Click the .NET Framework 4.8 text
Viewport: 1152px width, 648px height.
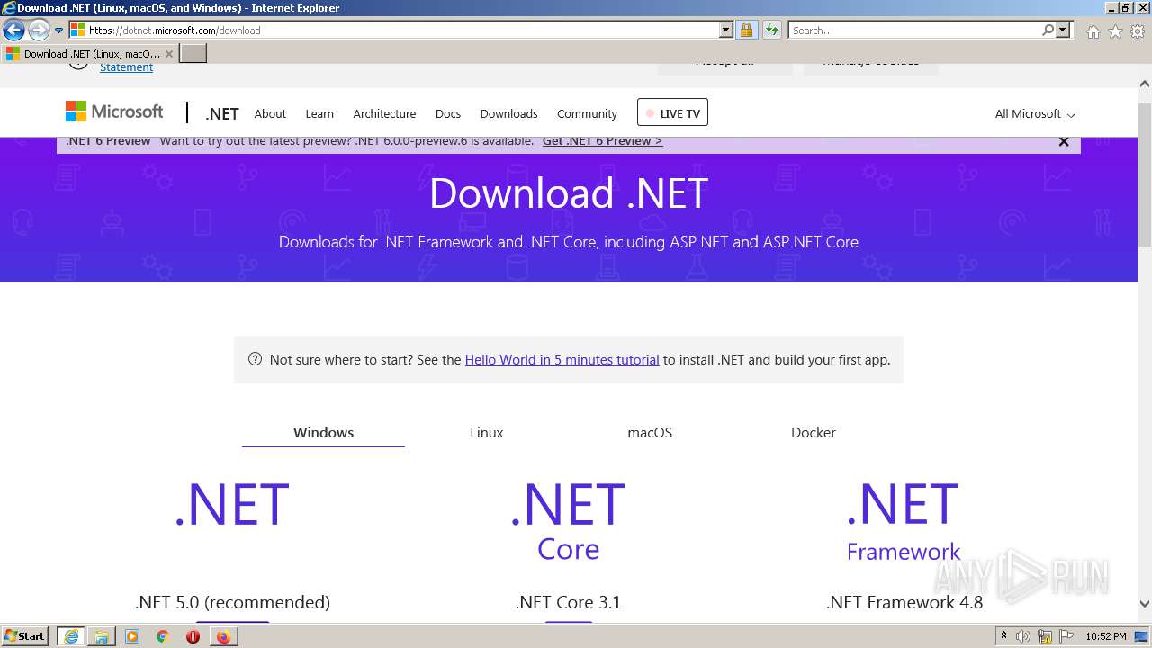tap(904, 602)
